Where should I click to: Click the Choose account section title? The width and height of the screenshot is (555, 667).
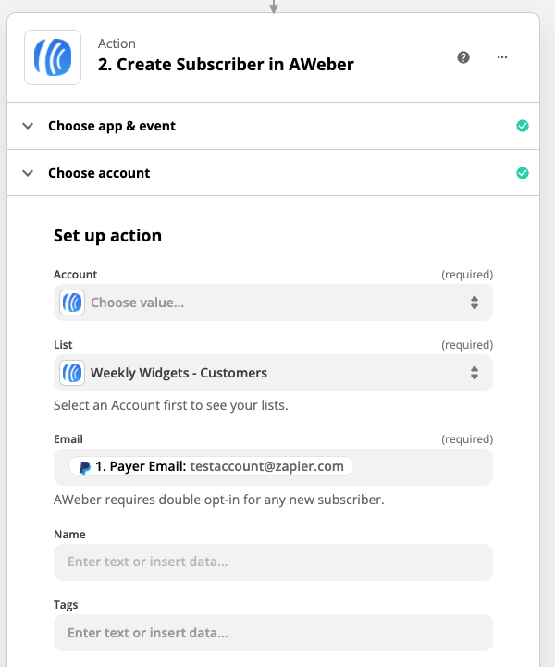[x=99, y=173]
